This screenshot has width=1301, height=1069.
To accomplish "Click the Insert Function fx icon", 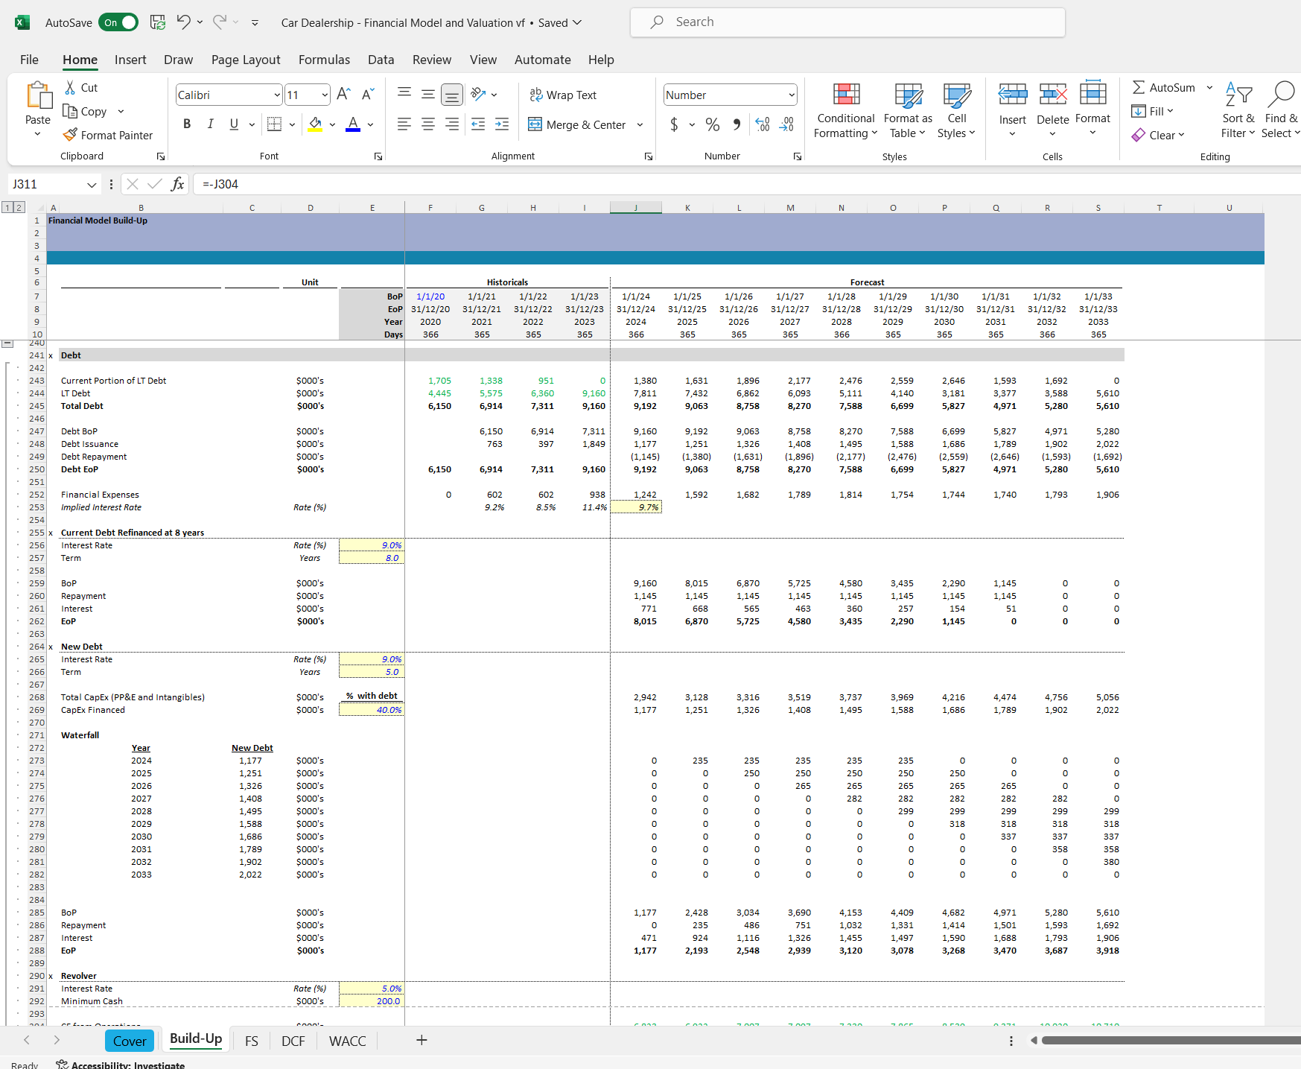I will pyautogui.click(x=177, y=184).
